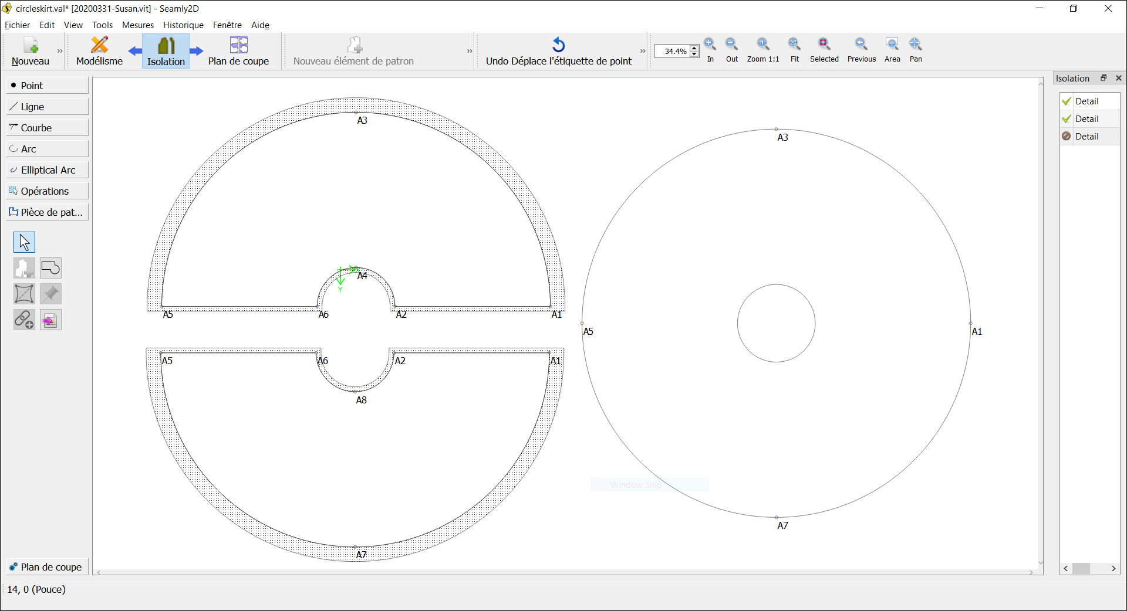This screenshot has width=1127, height=611.
Task: Click the Zoom Selected icon
Action: (x=824, y=45)
